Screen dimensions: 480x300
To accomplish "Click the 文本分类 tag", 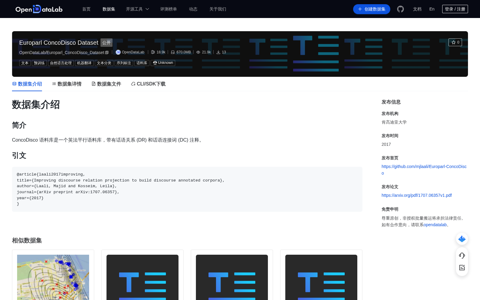I will pos(104,63).
